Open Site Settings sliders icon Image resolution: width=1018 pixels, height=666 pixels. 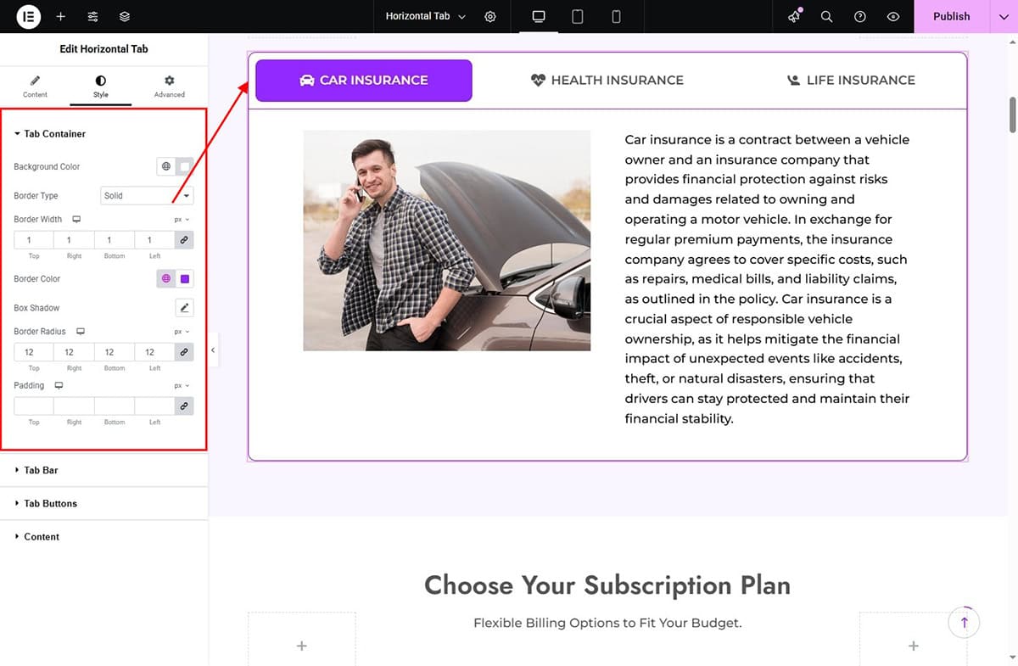pos(92,16)
